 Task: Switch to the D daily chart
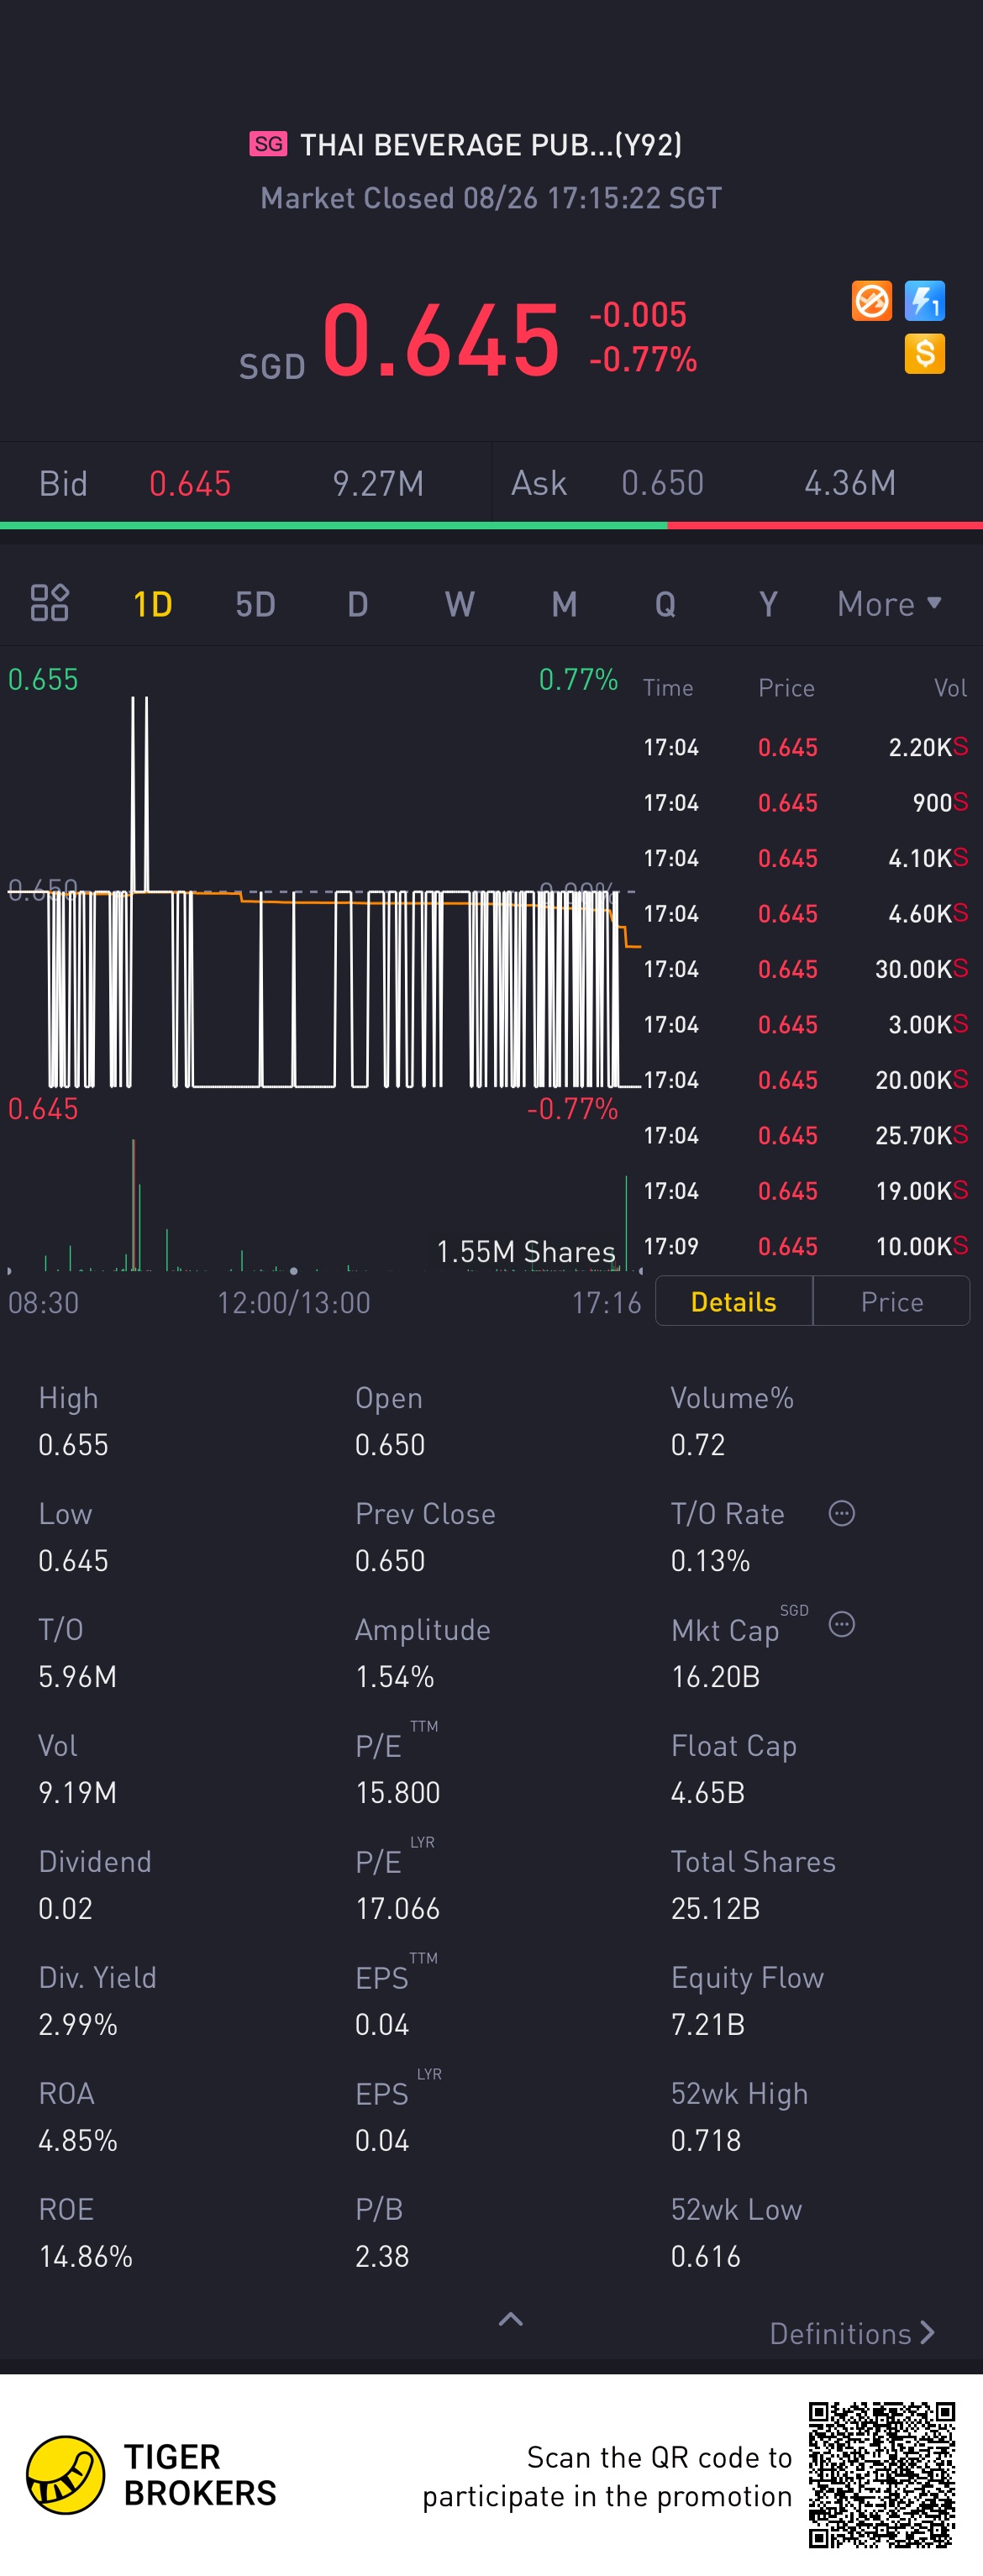[358, 604]
